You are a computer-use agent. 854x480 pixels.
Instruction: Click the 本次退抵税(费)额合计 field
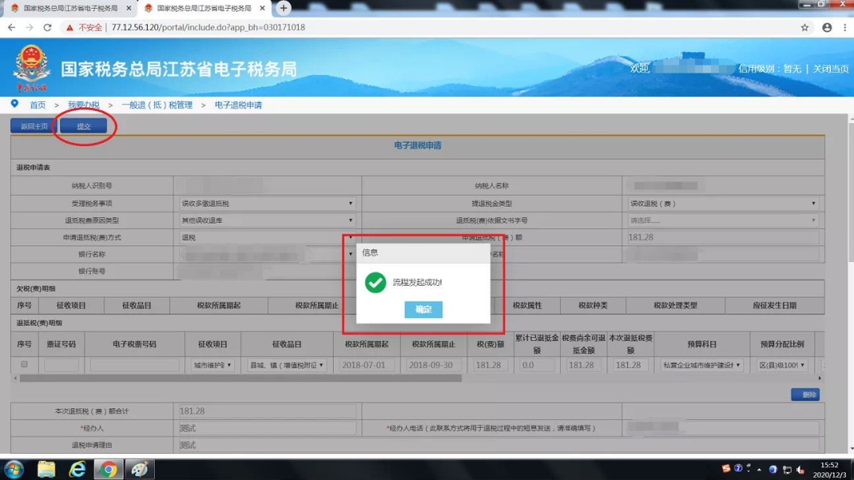coord(267,411)
